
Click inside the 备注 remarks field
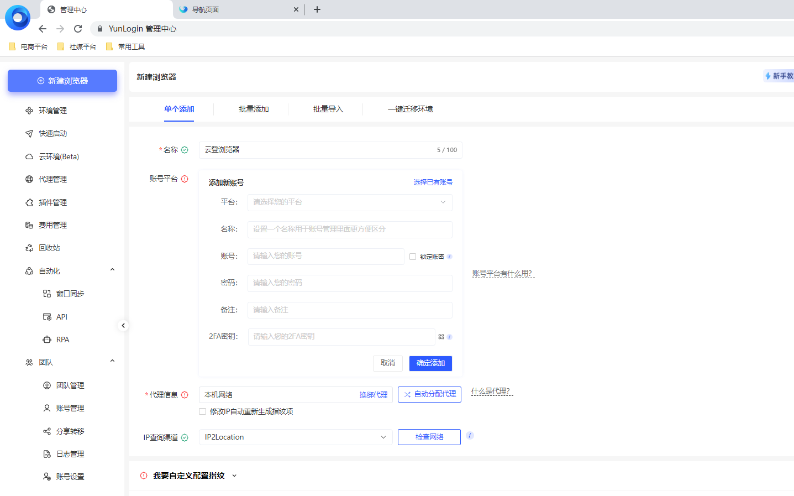(349, 310)
